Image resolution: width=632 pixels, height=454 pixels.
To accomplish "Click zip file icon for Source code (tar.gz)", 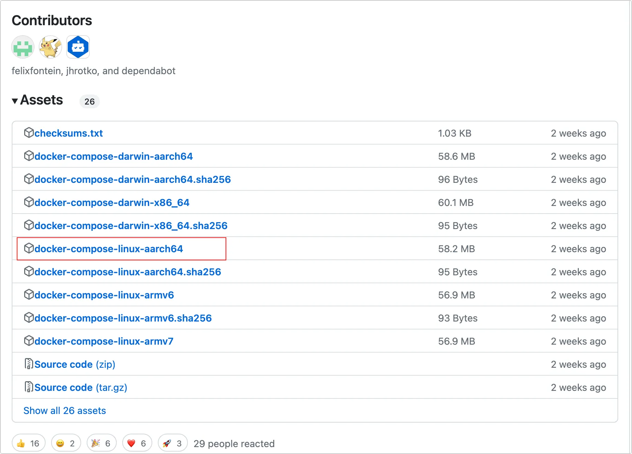I will 29,387.
